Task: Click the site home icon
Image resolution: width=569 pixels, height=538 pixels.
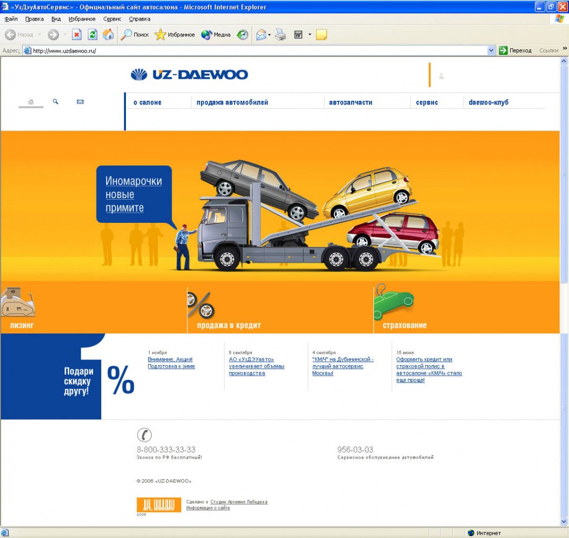Action: [x=31, y=102]
